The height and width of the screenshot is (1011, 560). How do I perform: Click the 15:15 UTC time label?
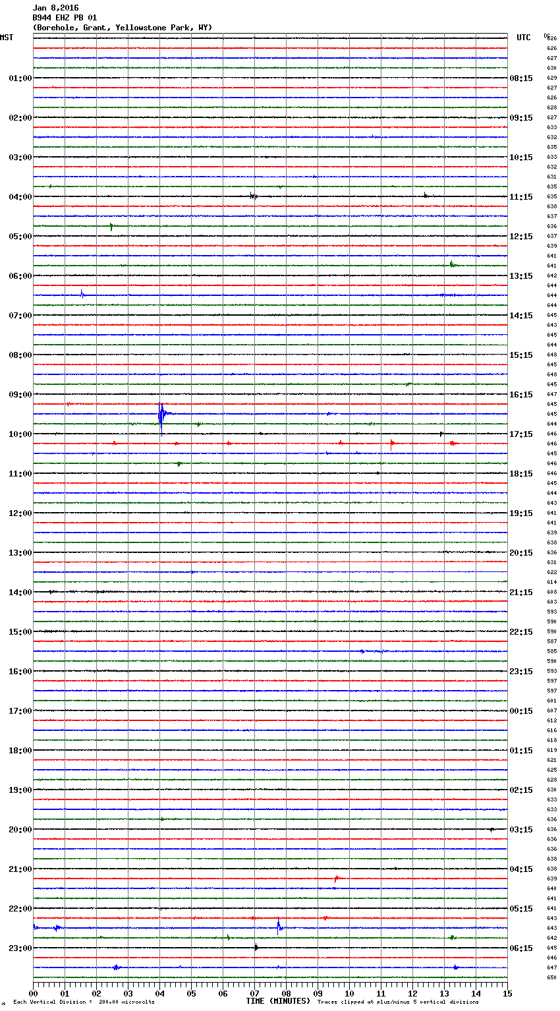[x=521, y=355]
